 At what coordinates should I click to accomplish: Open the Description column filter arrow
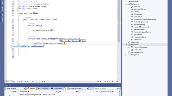click(29, 92)
